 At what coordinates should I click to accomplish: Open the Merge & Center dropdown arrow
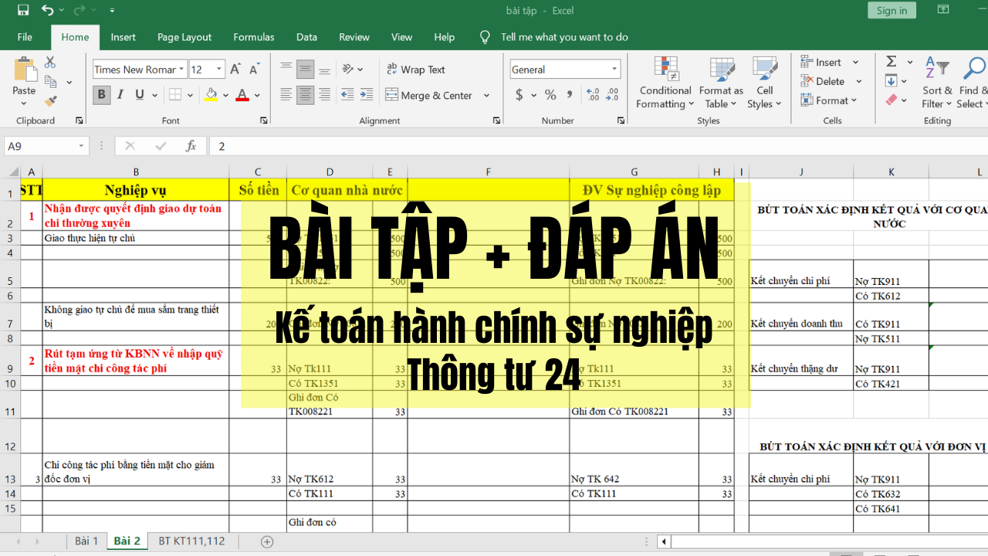point(486,96)
